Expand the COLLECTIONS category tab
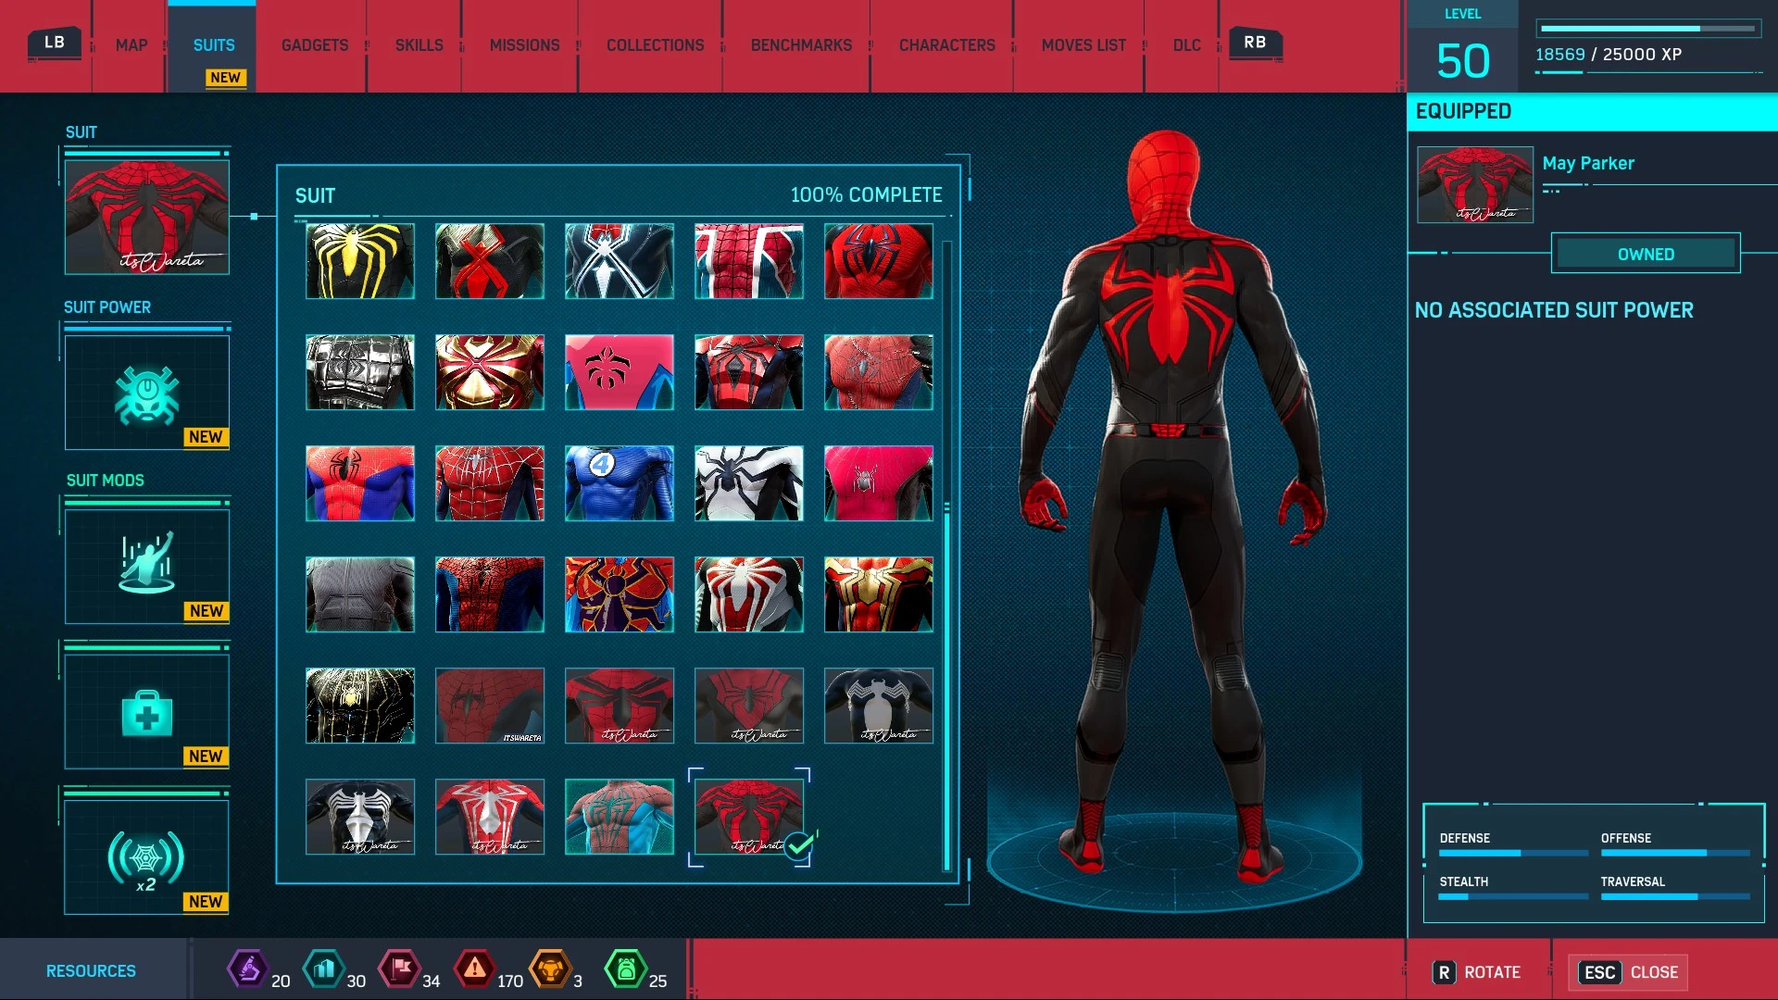1778x1000 pixels. [x=657, y=45]
